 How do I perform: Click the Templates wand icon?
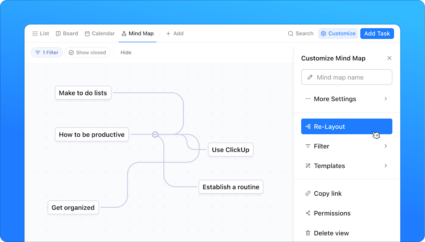click(x=308, y=166)
